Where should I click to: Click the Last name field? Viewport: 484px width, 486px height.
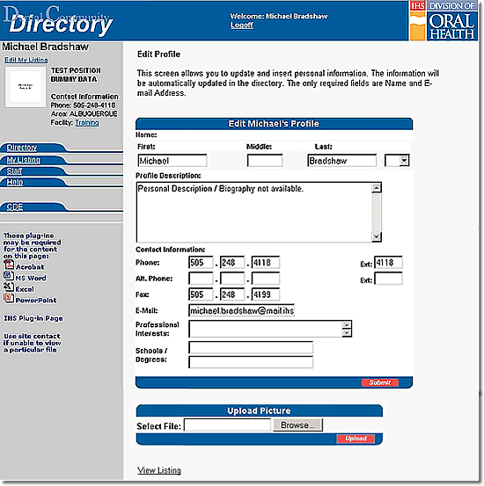[341, 161]
